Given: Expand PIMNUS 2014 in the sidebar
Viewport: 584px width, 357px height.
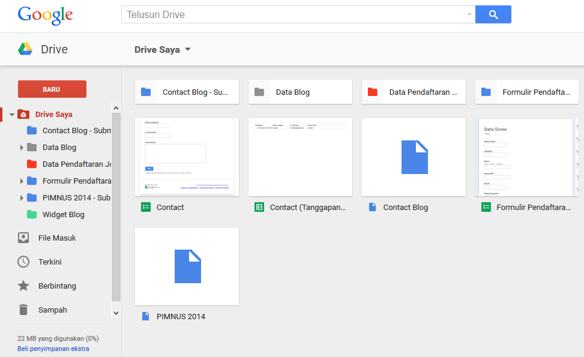Looking at the screenshot, I should coord(20,197).
